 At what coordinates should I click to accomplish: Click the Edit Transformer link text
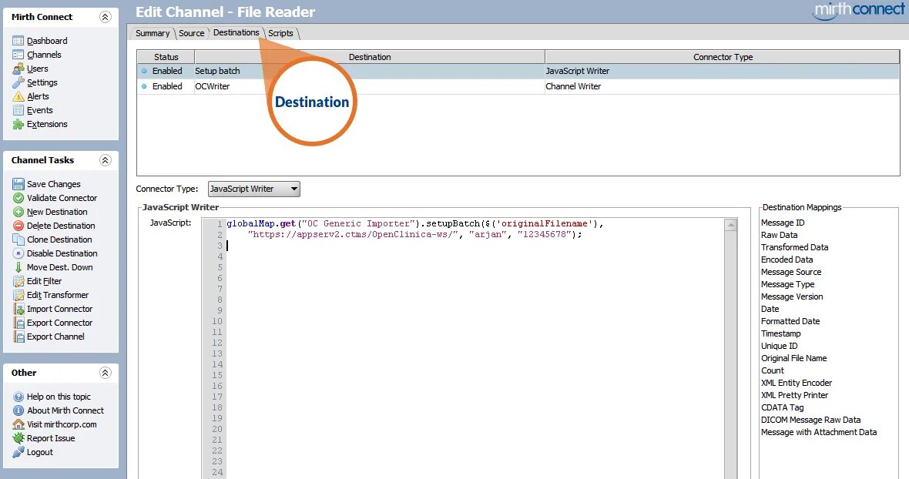[x=58, y=296]
